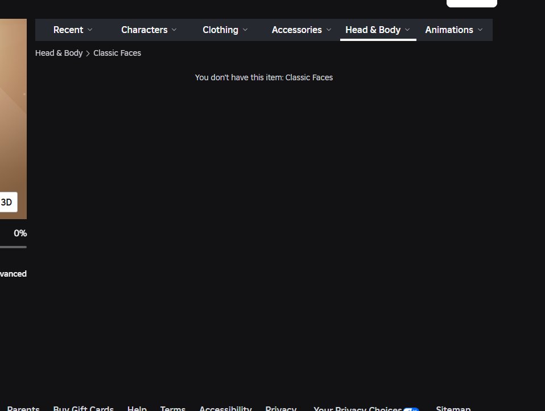
Task: Expand the Clothing dropdown chevron
Action: pyautogui.click(x=245, y=30)
